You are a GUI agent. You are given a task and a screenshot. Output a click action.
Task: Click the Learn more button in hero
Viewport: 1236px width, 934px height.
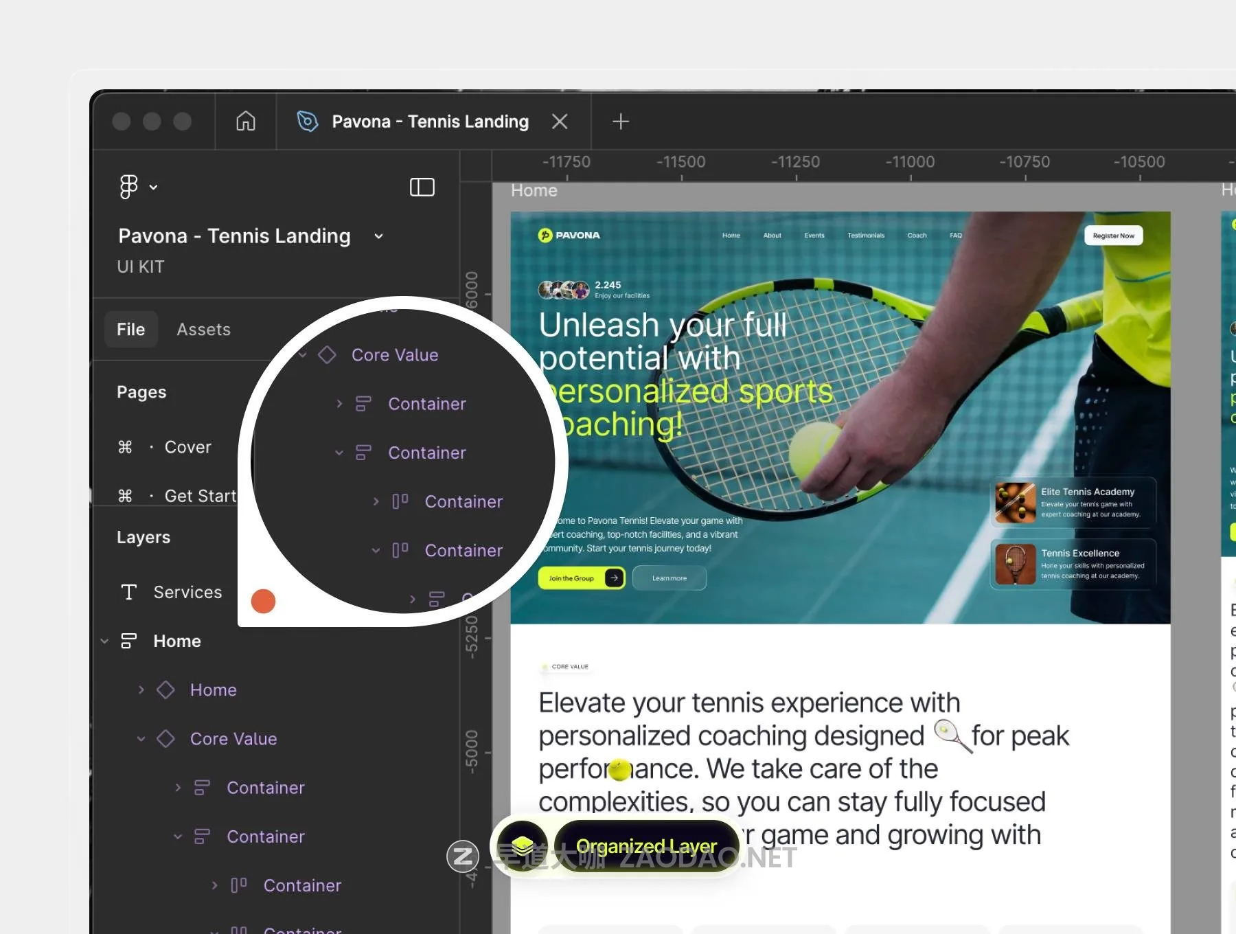tap(669, 578)
